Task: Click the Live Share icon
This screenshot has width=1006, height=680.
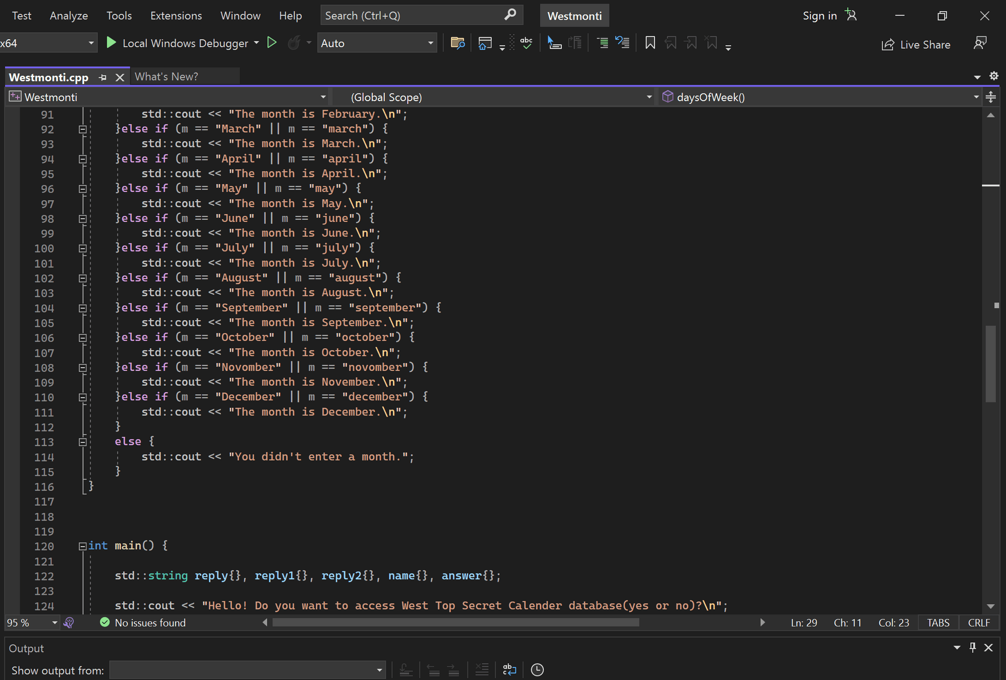Action: pyautogui.click(x=888, y=45)
